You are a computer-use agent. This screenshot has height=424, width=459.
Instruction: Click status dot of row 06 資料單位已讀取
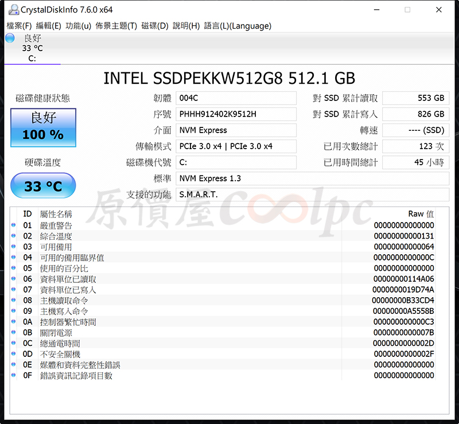(x=13, y=278)
